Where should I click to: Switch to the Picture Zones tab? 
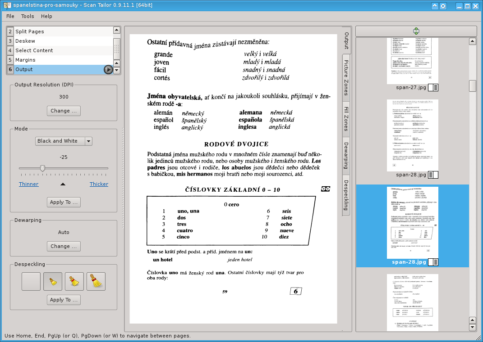[346, 78]
